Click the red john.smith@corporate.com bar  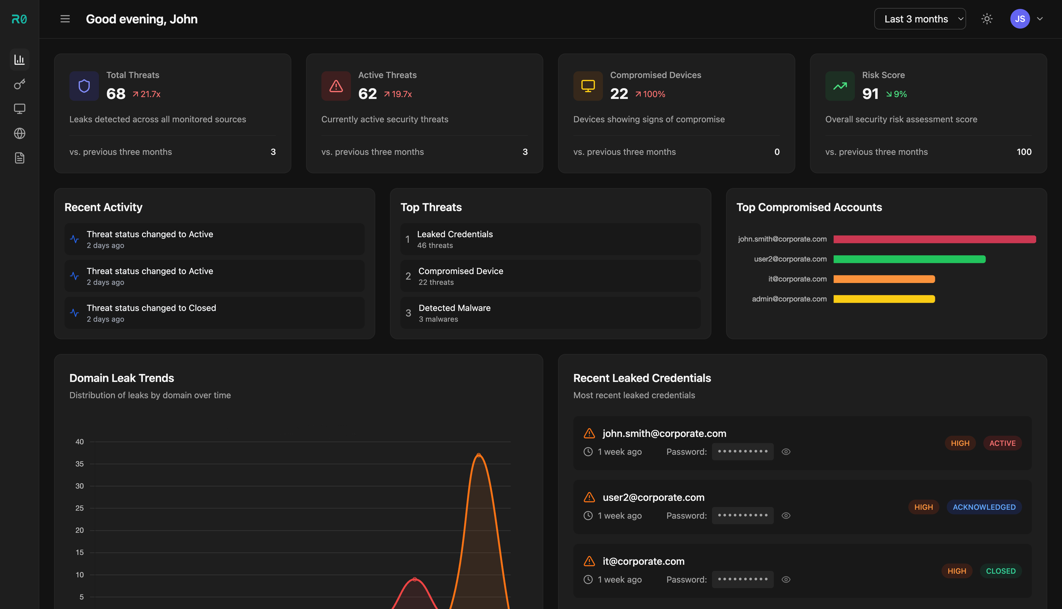(x=934, y=239)
